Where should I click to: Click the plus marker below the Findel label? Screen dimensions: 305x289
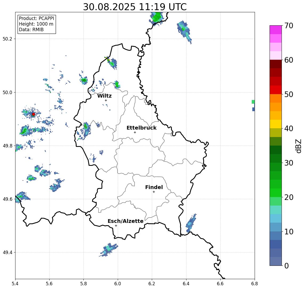point(154,192)
